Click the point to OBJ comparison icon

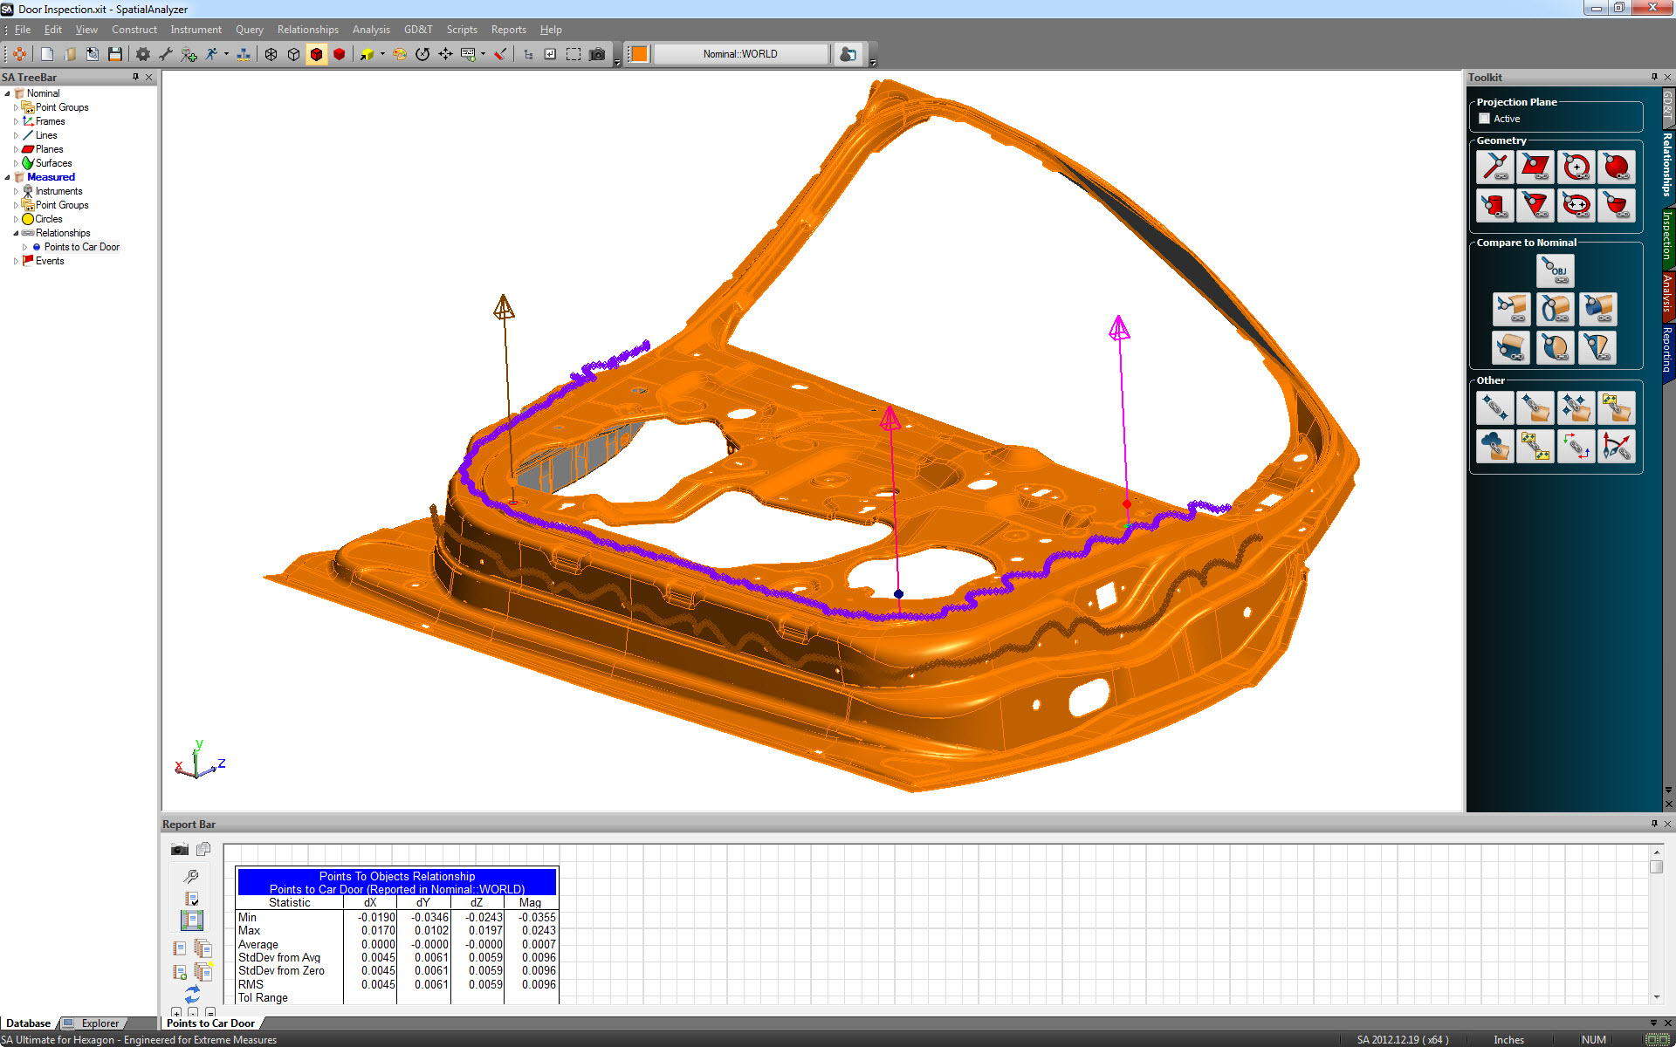1555,270
